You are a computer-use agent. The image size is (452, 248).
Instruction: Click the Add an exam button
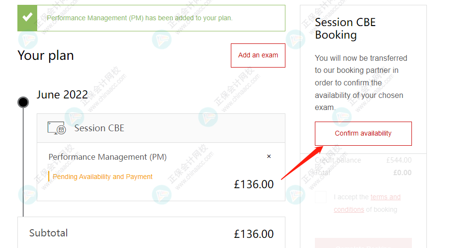pos(258,55)
